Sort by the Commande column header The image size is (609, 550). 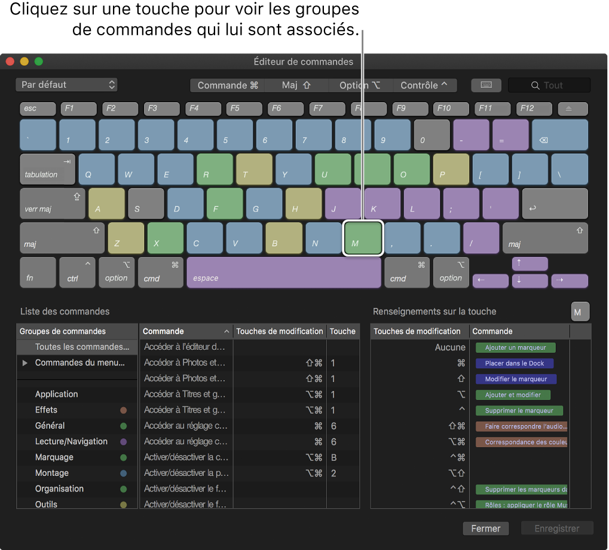pyautogui.click(x=186, y=331)
